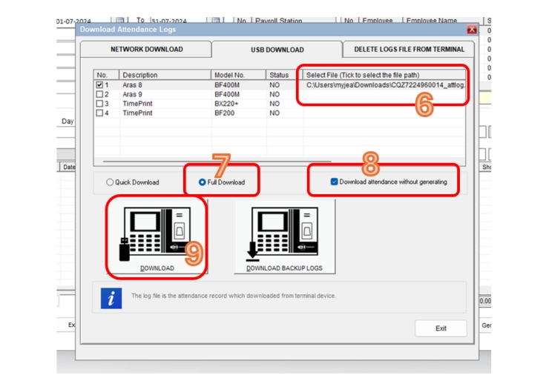This screenshot has height=384, width=549.
Task: Toggle Download attendance without generating checkbox
Action: (x=335, y=182)
